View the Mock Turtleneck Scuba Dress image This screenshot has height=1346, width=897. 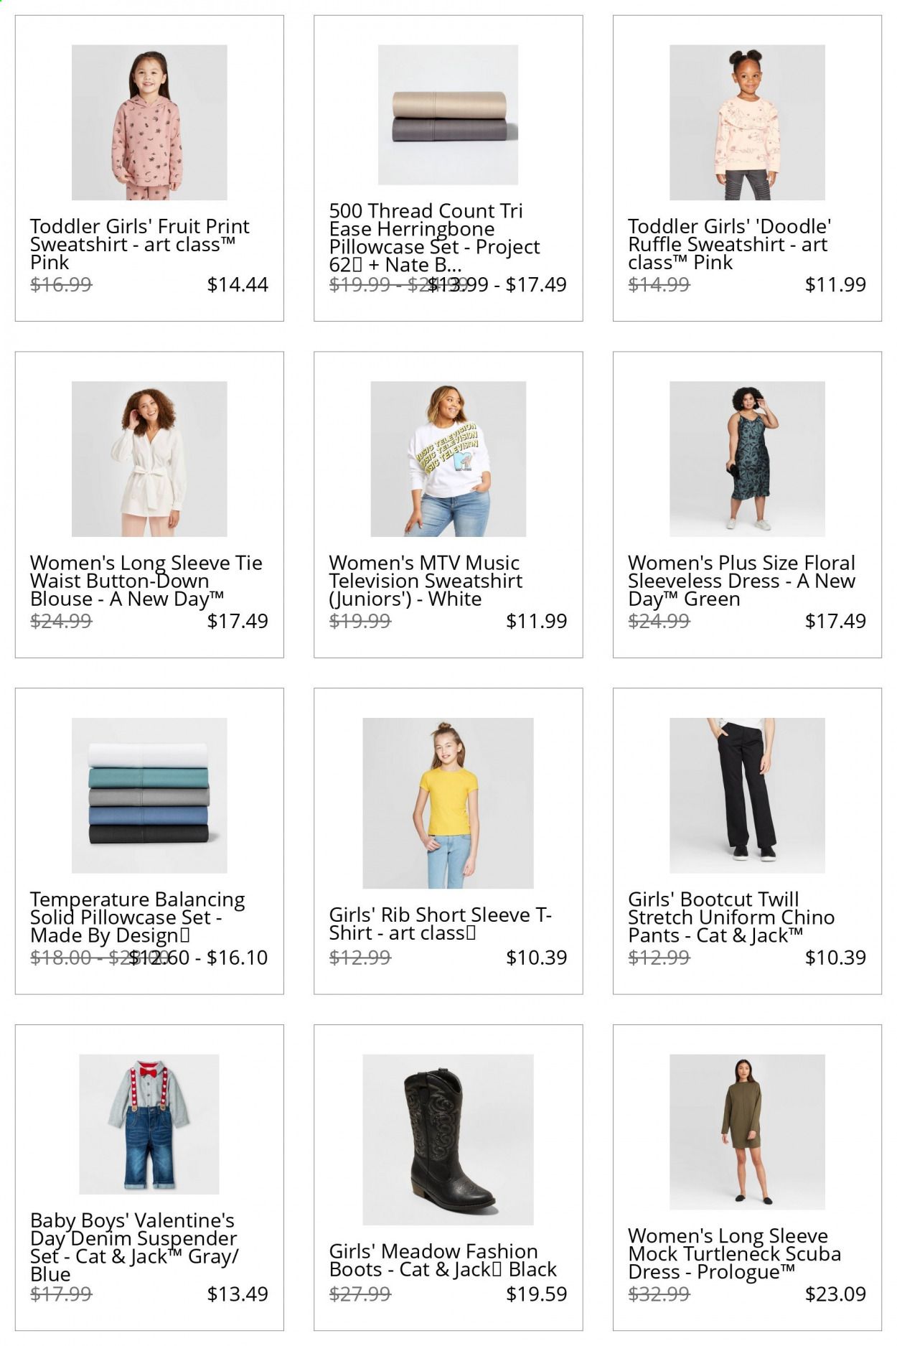tap(747, 1132)
